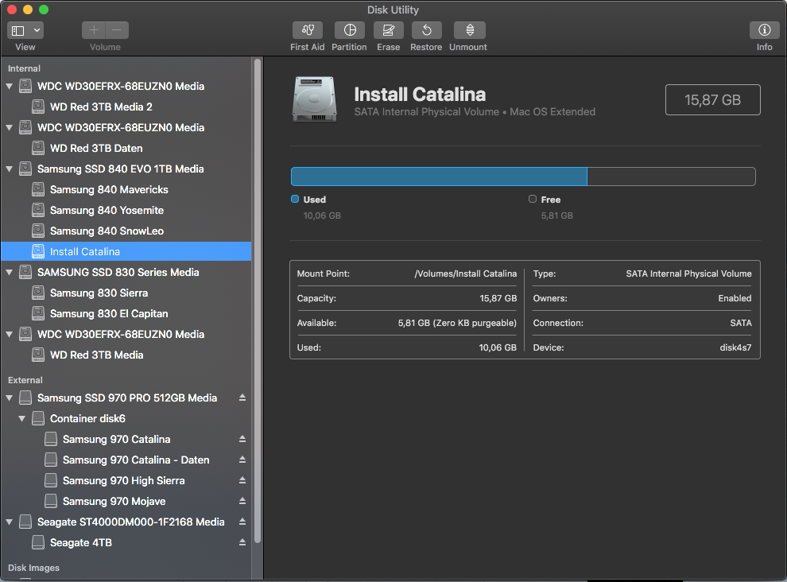Select the Samsung 830 El Capitan volume
Image resolution: width=787 pixels, height=582 pixels.
point(126,313)
